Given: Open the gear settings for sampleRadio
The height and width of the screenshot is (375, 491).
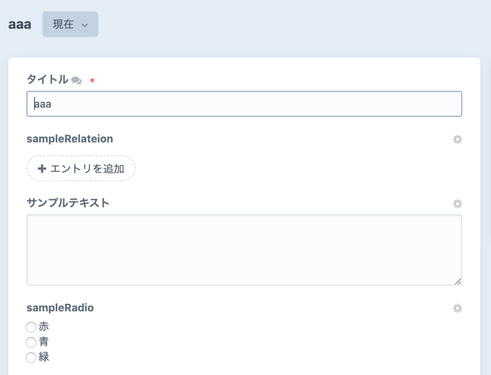Looking at the screenshot, I should click(457, 308).
